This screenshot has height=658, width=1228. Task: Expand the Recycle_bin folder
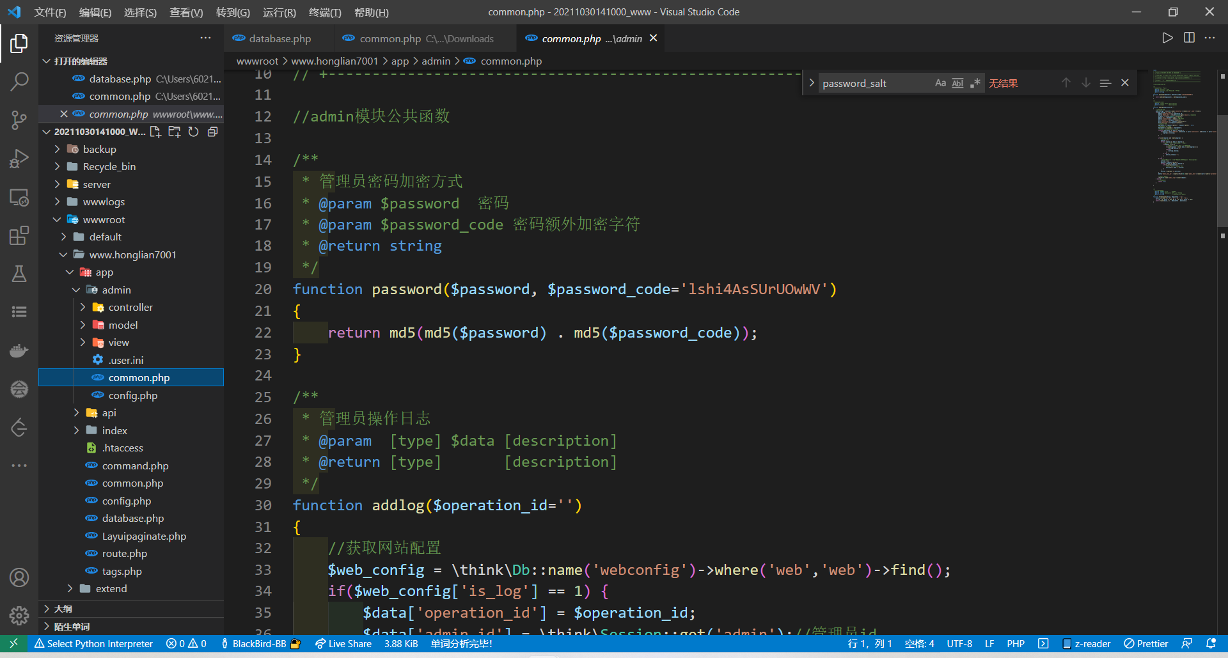57,166
